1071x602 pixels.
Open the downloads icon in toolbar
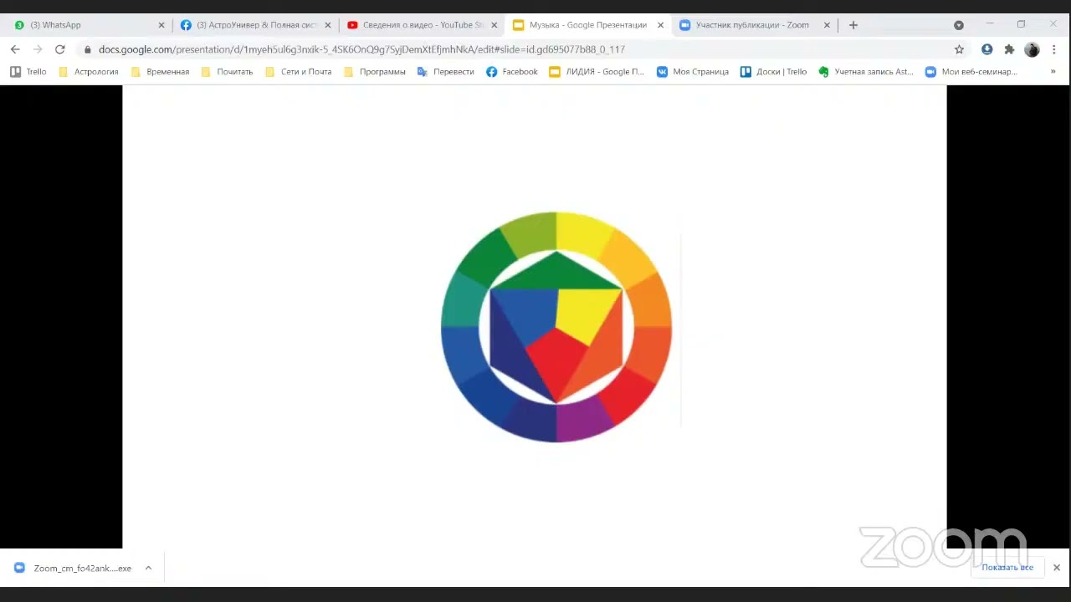(x=987, y=49)
